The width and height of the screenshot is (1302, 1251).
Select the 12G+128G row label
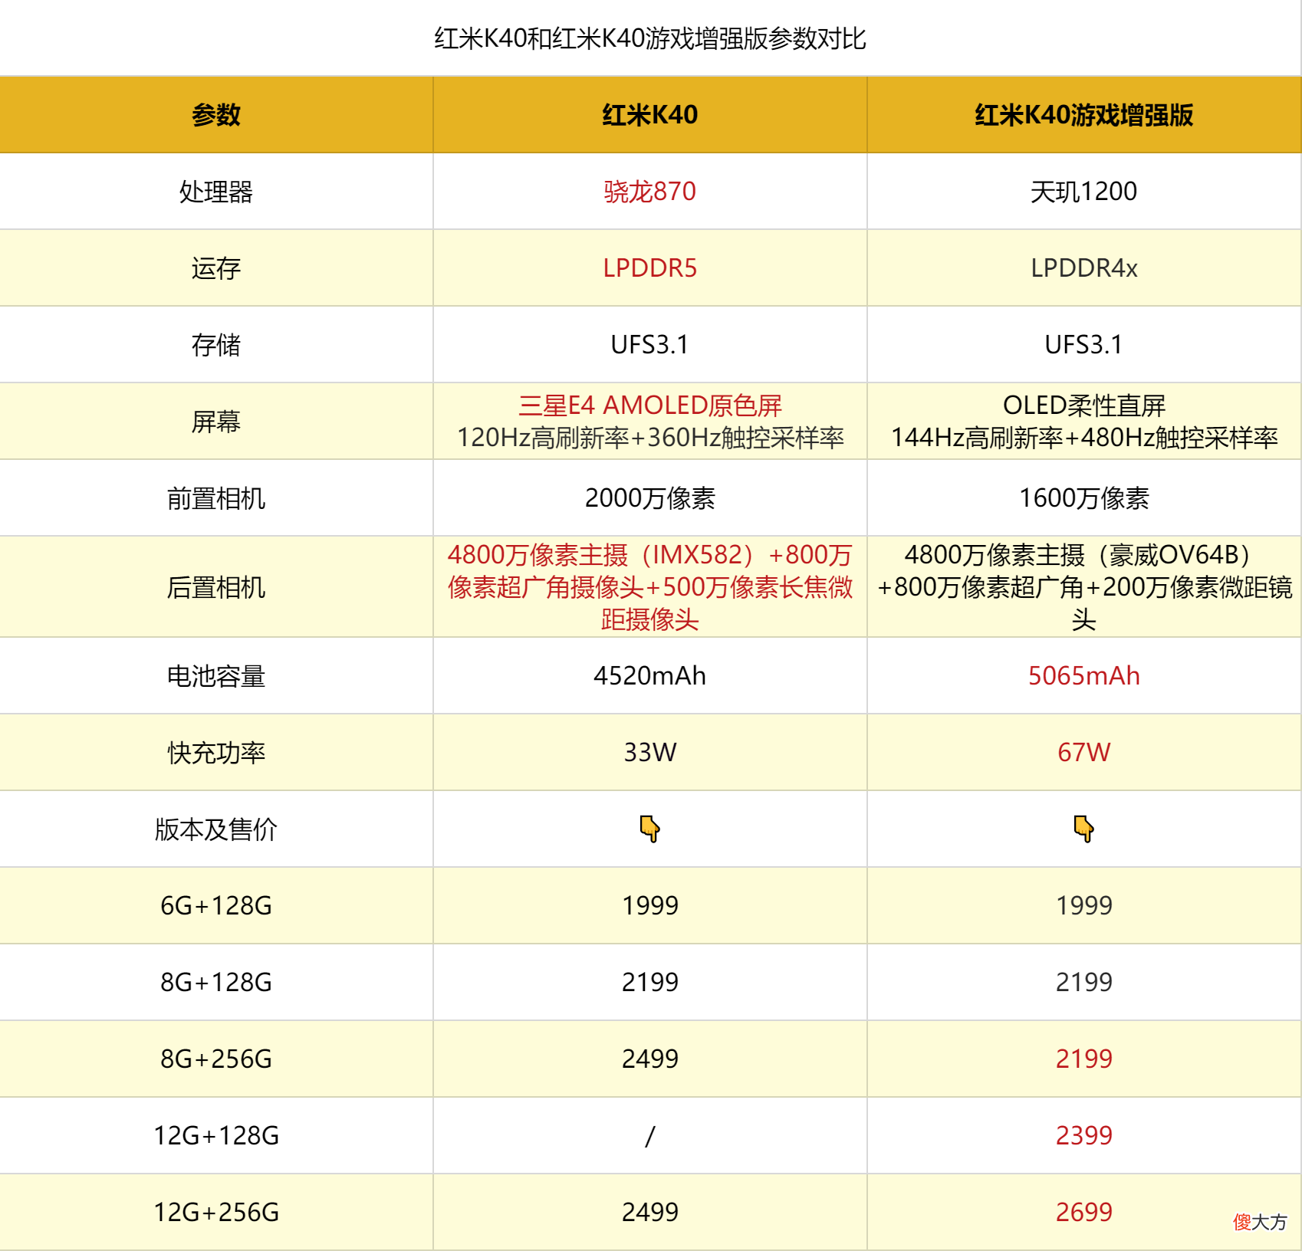[x=216, y=1136]
